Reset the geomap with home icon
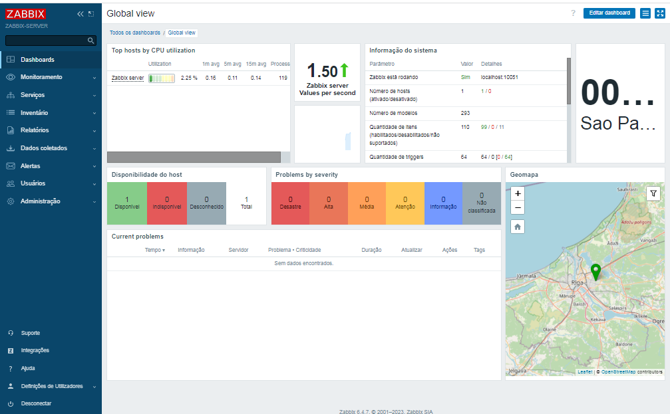 [x=518, y=227]
